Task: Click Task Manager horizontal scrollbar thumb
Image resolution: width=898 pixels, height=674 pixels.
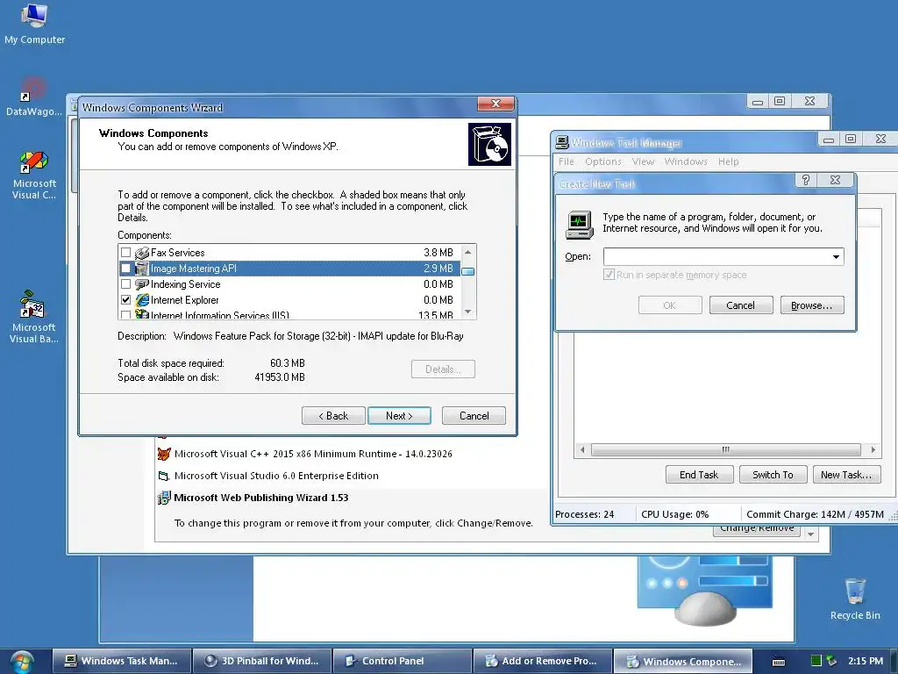Action: [725, 449]
